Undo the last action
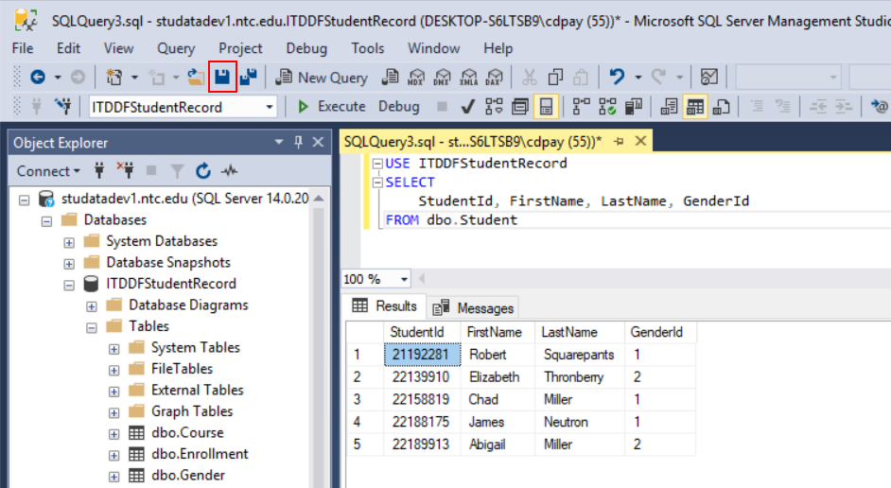Viewport: 891px width, 488px height. 617,77
